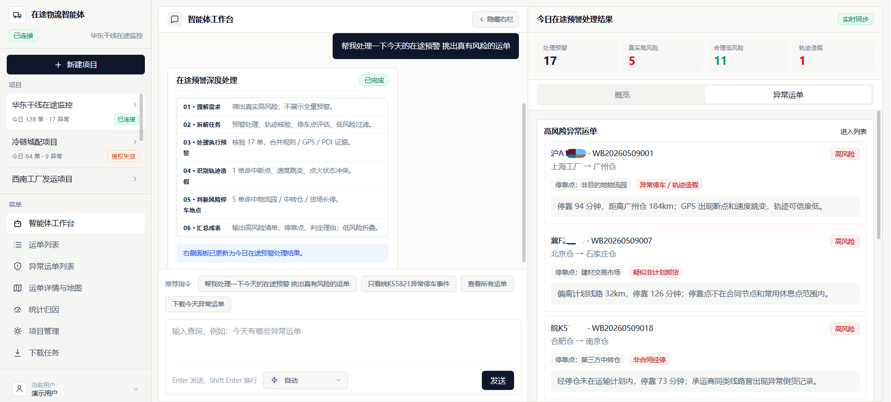
Task: Click the query input text area
Action: (343, 343)
